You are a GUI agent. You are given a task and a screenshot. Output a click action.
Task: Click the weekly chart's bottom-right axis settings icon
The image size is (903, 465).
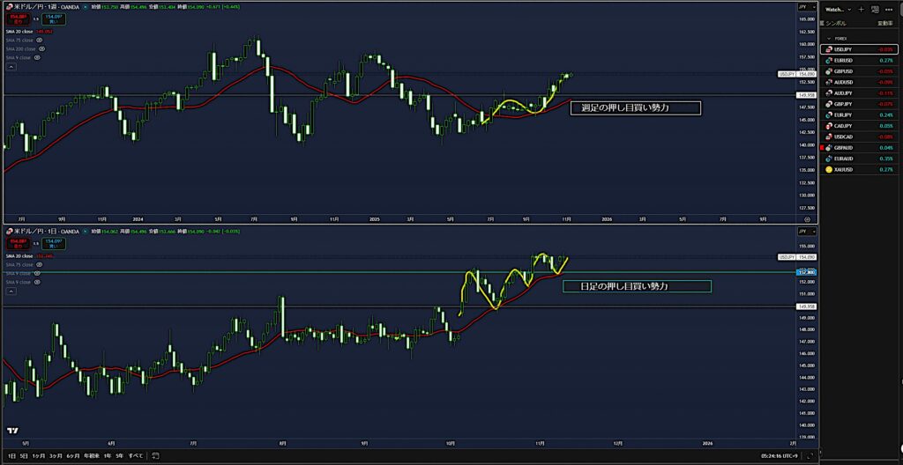click(806, 218)
